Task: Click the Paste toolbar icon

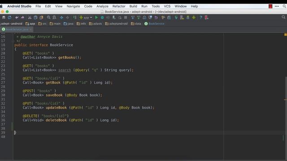Action: click(41, 17)
